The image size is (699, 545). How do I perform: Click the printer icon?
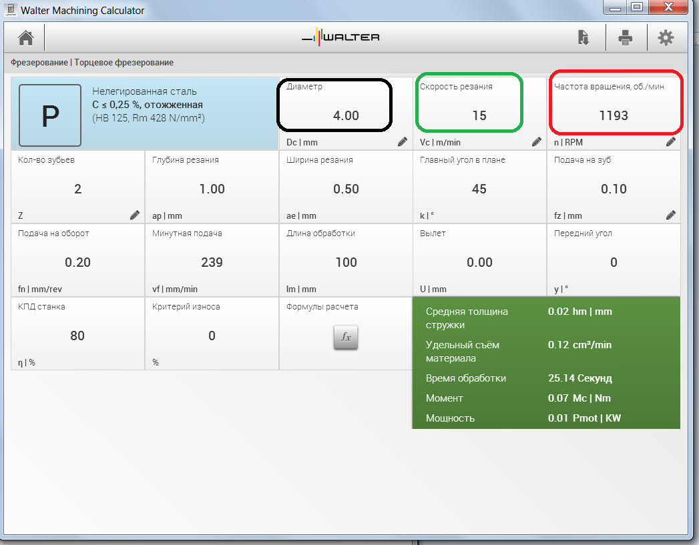[x=626, y=38]
